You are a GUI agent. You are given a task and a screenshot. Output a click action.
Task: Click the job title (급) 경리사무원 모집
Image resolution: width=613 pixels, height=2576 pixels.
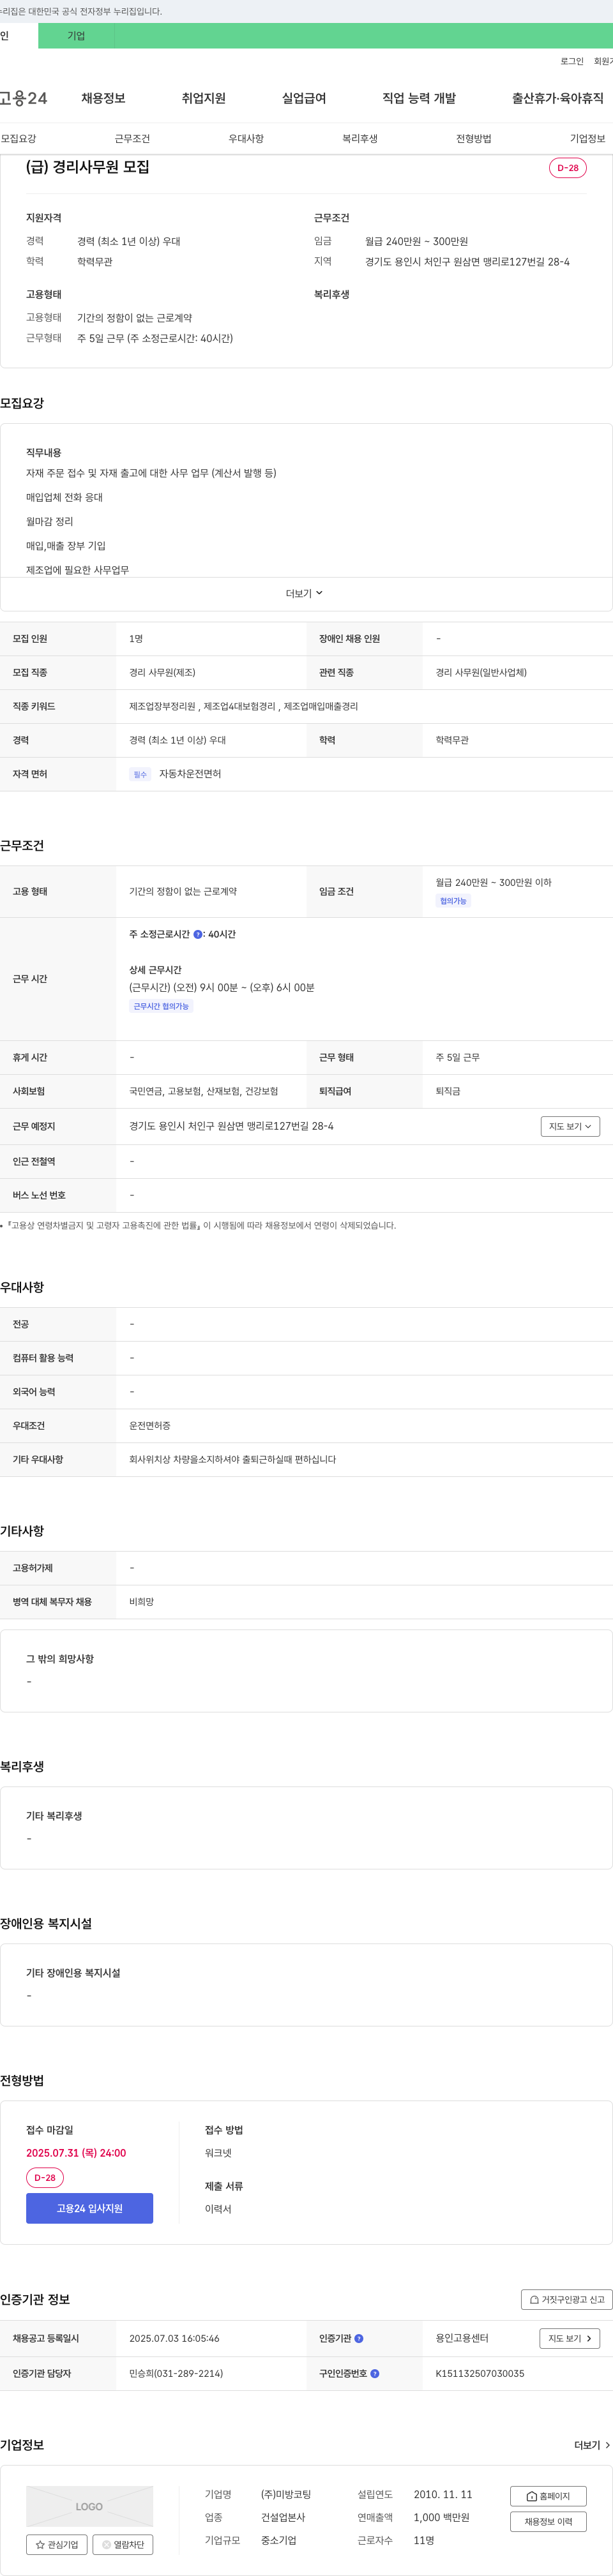tap(88, 167)
